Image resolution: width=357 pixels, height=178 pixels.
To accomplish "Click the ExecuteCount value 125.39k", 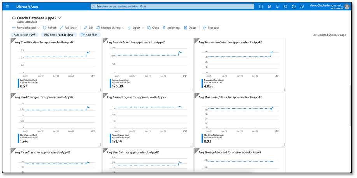I will (x=118, y=86).
